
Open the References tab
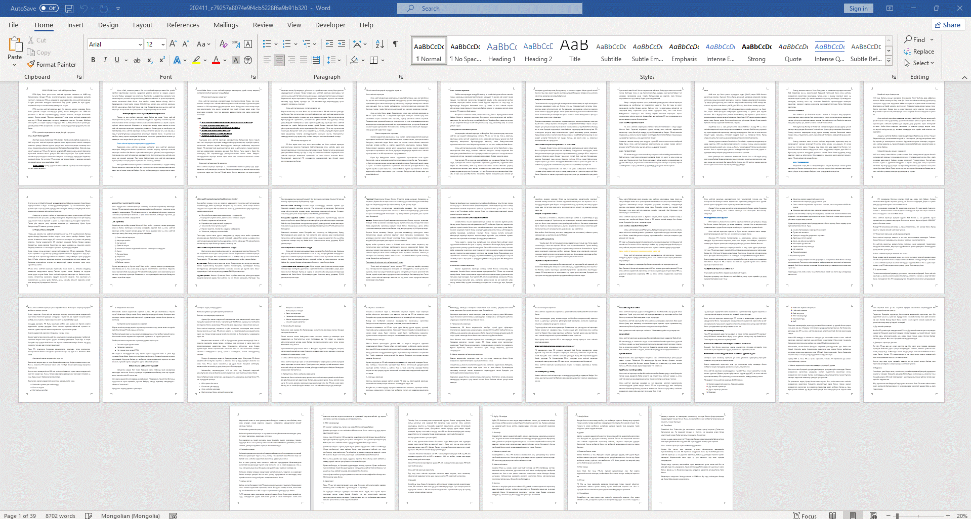coord(183,25)
